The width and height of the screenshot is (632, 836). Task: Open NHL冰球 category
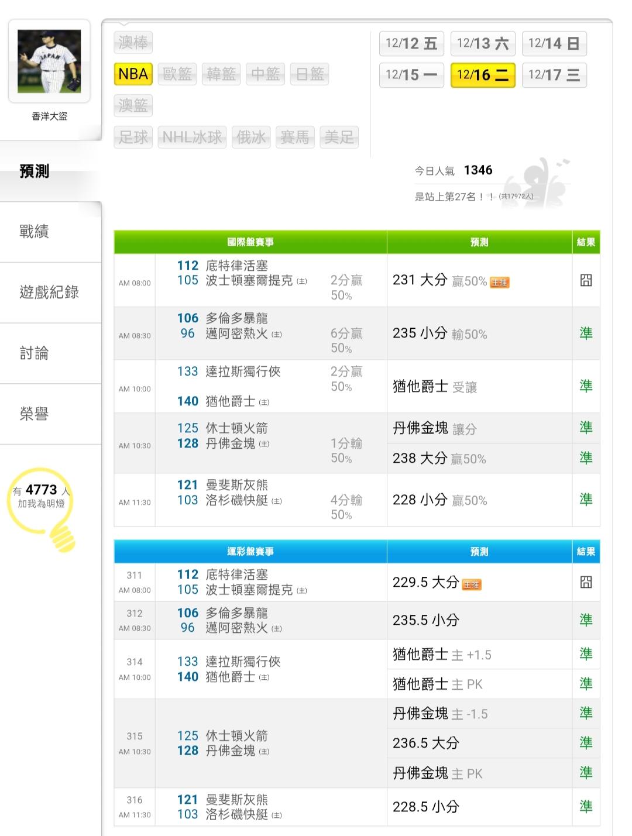(192, 137)
